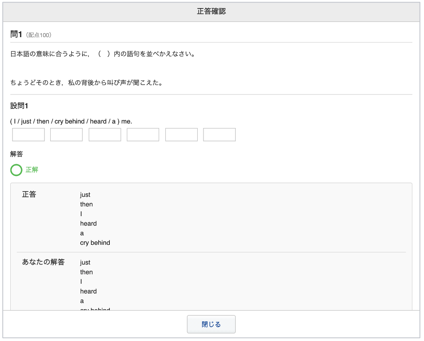Click the Japanese sentence ちょうどそのとき

87,83
